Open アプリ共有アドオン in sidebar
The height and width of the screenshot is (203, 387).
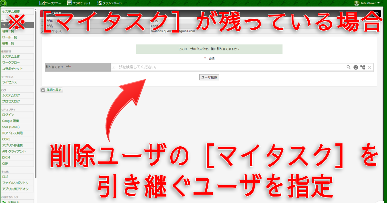pyautogui.click(x=17, y=189)
